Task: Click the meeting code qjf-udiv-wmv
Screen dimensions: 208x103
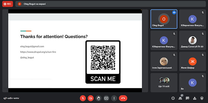Action: (11, 98)
